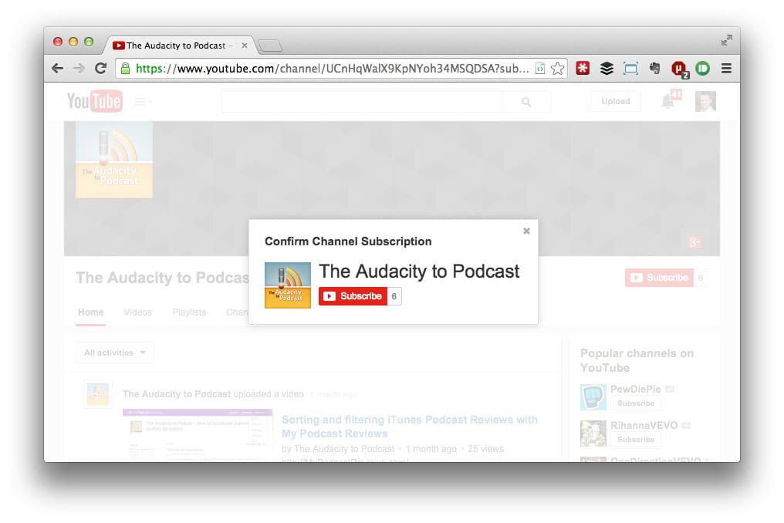Click the channel page Subscribe button

[659, 278]
